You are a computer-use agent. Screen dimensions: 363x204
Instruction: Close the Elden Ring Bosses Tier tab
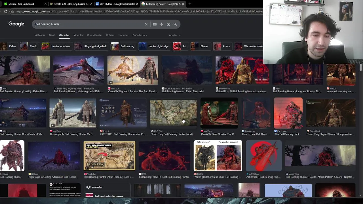91,4
